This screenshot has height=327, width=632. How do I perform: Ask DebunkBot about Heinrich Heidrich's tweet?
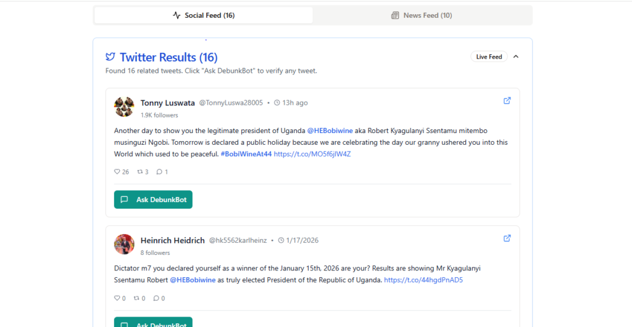pyautogui.click(x=153, y=323)
